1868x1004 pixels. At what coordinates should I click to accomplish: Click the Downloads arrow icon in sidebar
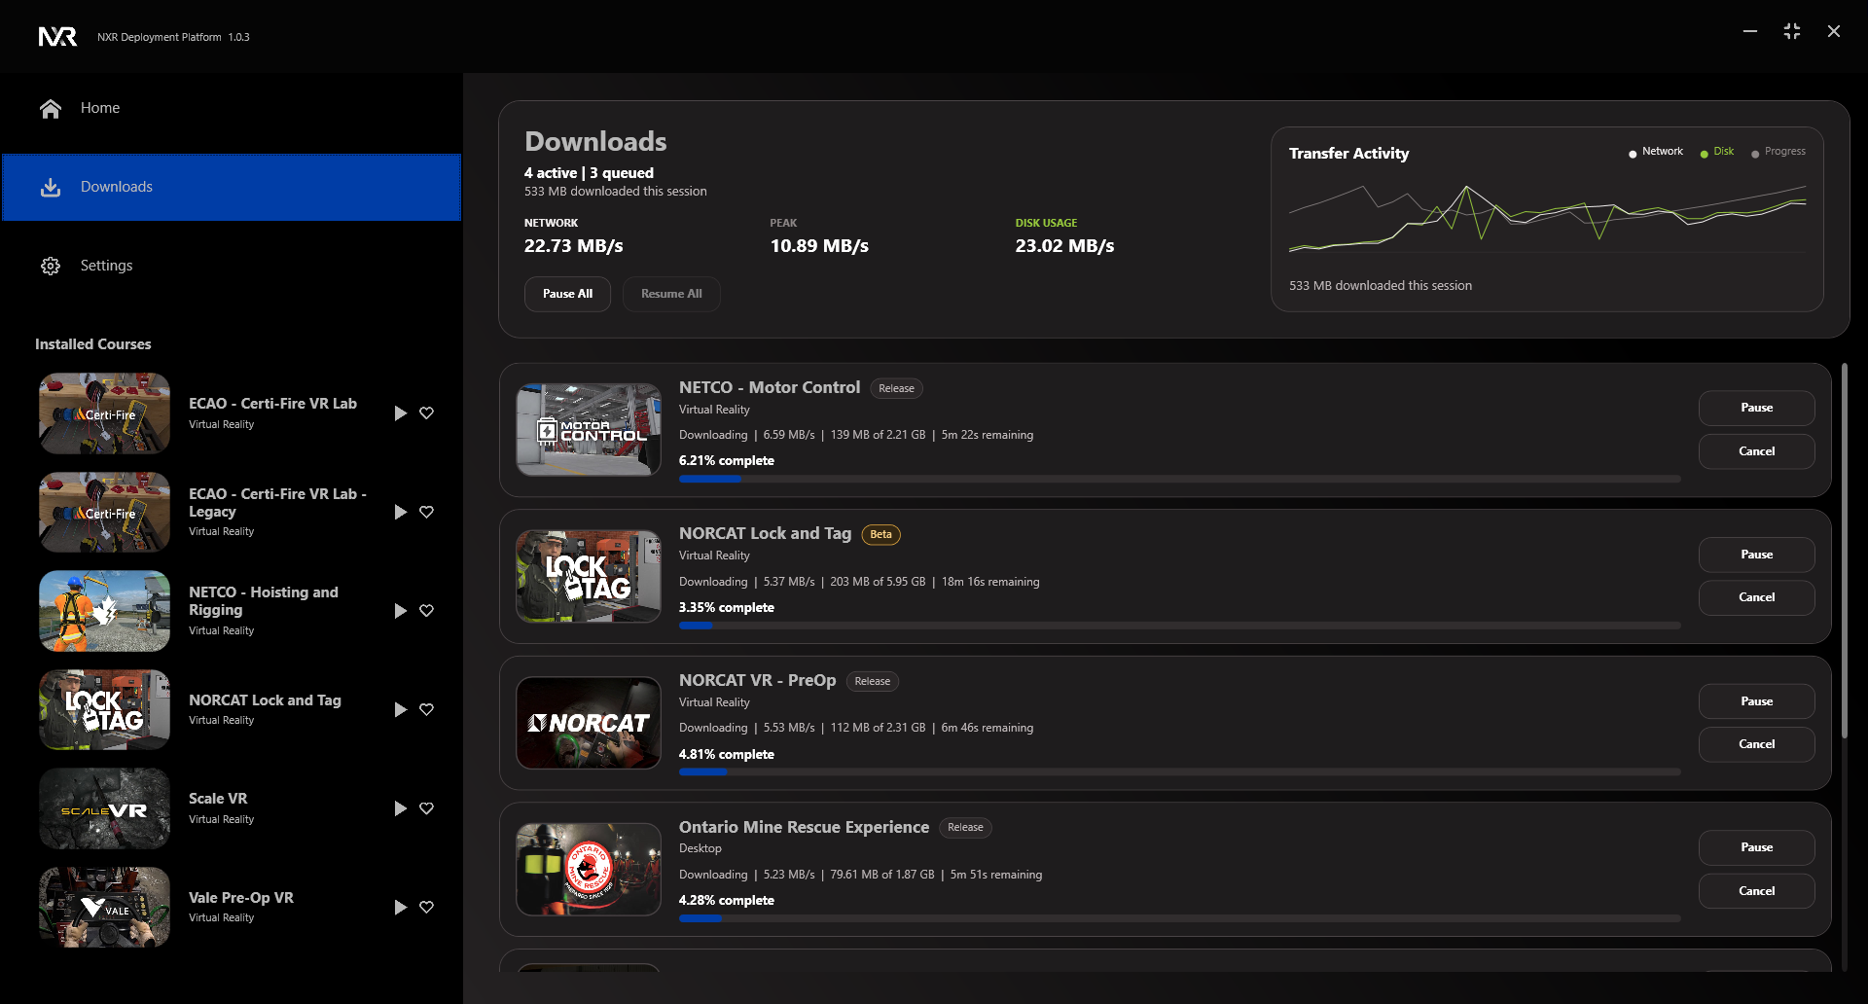(x=51, y=188)
